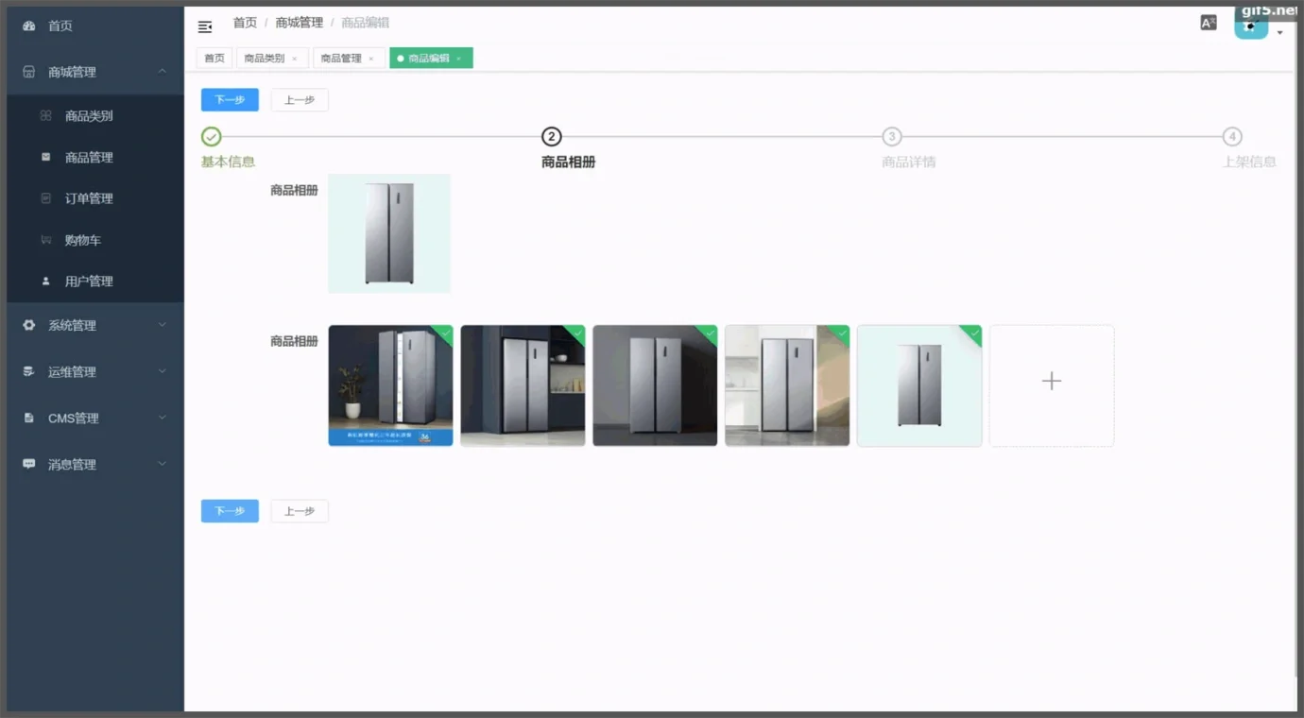Click step 3 商品详情 in progress steps

click(x=891, y=137)
